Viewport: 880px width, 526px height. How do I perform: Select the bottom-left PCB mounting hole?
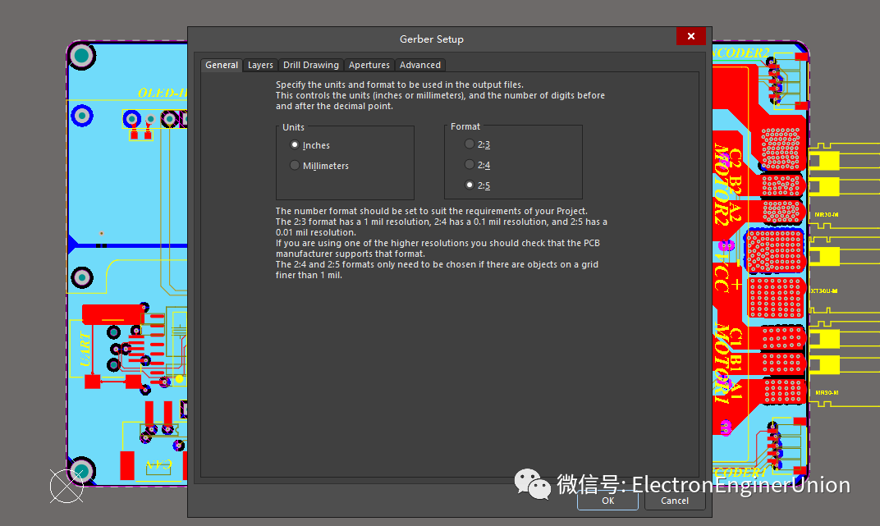coord(81,470)
